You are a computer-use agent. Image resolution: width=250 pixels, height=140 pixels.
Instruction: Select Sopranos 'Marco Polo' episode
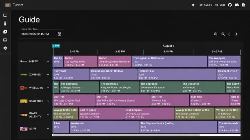point(233,87)
